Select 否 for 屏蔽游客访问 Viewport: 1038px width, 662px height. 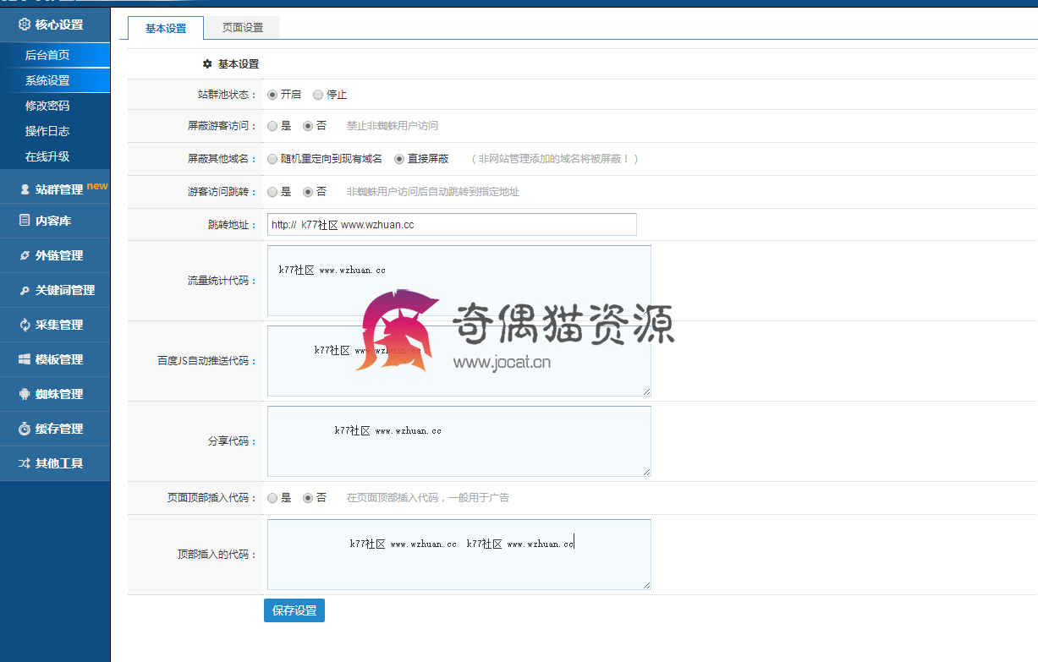(308, 126)
